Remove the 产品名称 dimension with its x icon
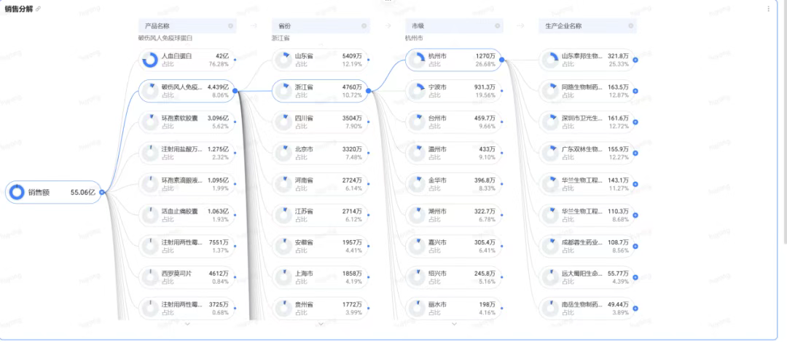The height and width of the screenshot is (342, 787). coord(231,26)
